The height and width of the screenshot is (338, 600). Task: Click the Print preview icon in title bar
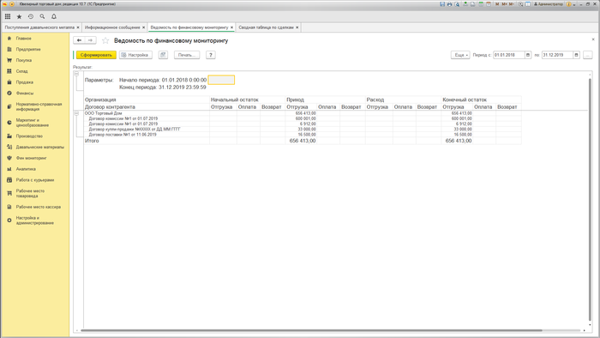point(457,4)
